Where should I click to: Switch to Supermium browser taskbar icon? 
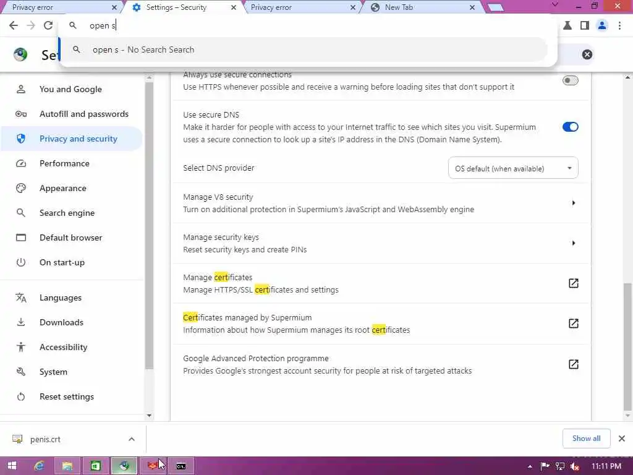coord(124,466)
